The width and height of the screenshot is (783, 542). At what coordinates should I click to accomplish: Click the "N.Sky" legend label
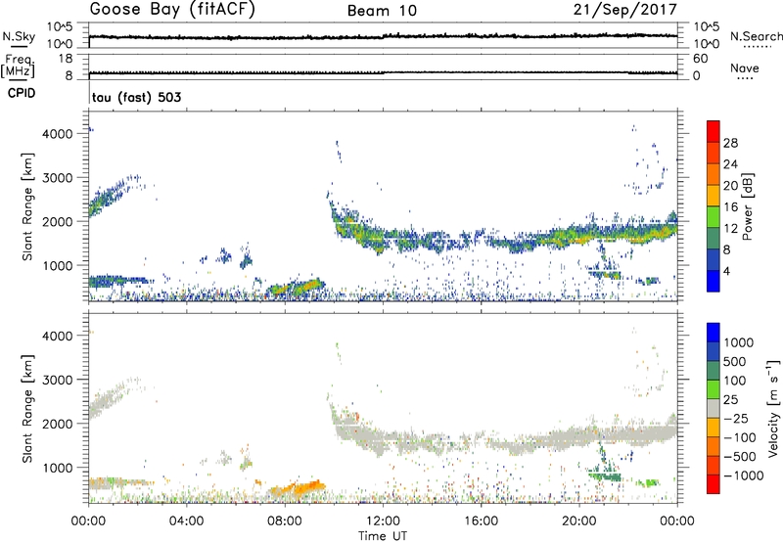pos(19,36)
